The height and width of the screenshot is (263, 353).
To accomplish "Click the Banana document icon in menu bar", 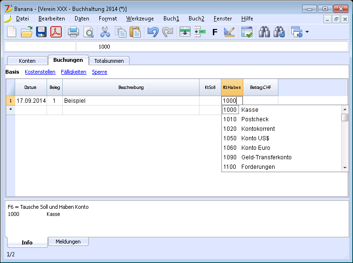I will [x=8, y=19].
